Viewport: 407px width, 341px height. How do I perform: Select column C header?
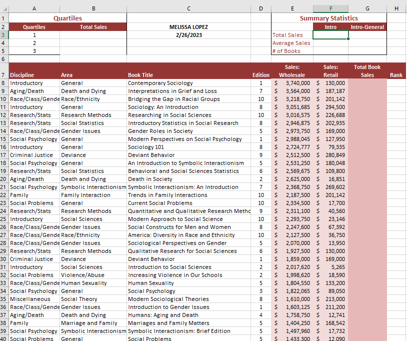point(188,8)
